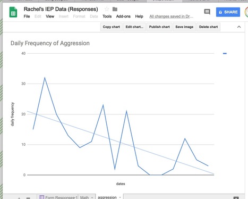Switch to the Math sheet tab
Viewport: 248px width, 199px height.
(84, 197)
